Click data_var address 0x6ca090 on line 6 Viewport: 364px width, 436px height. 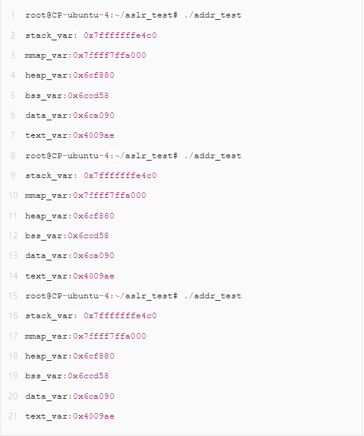click(x=93, y=115)
